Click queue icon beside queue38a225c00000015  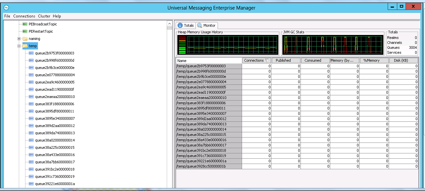click(31, 147)
